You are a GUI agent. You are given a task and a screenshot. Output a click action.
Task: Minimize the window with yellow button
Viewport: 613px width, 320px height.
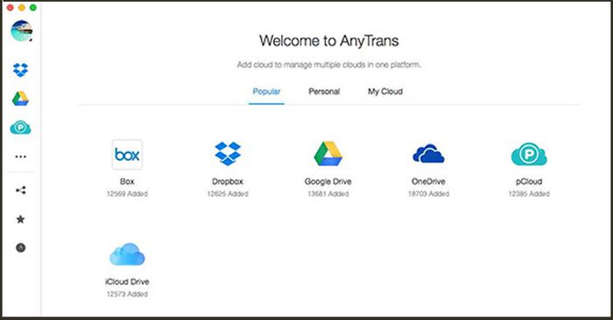pyautogui.click(x=22, y=7)
